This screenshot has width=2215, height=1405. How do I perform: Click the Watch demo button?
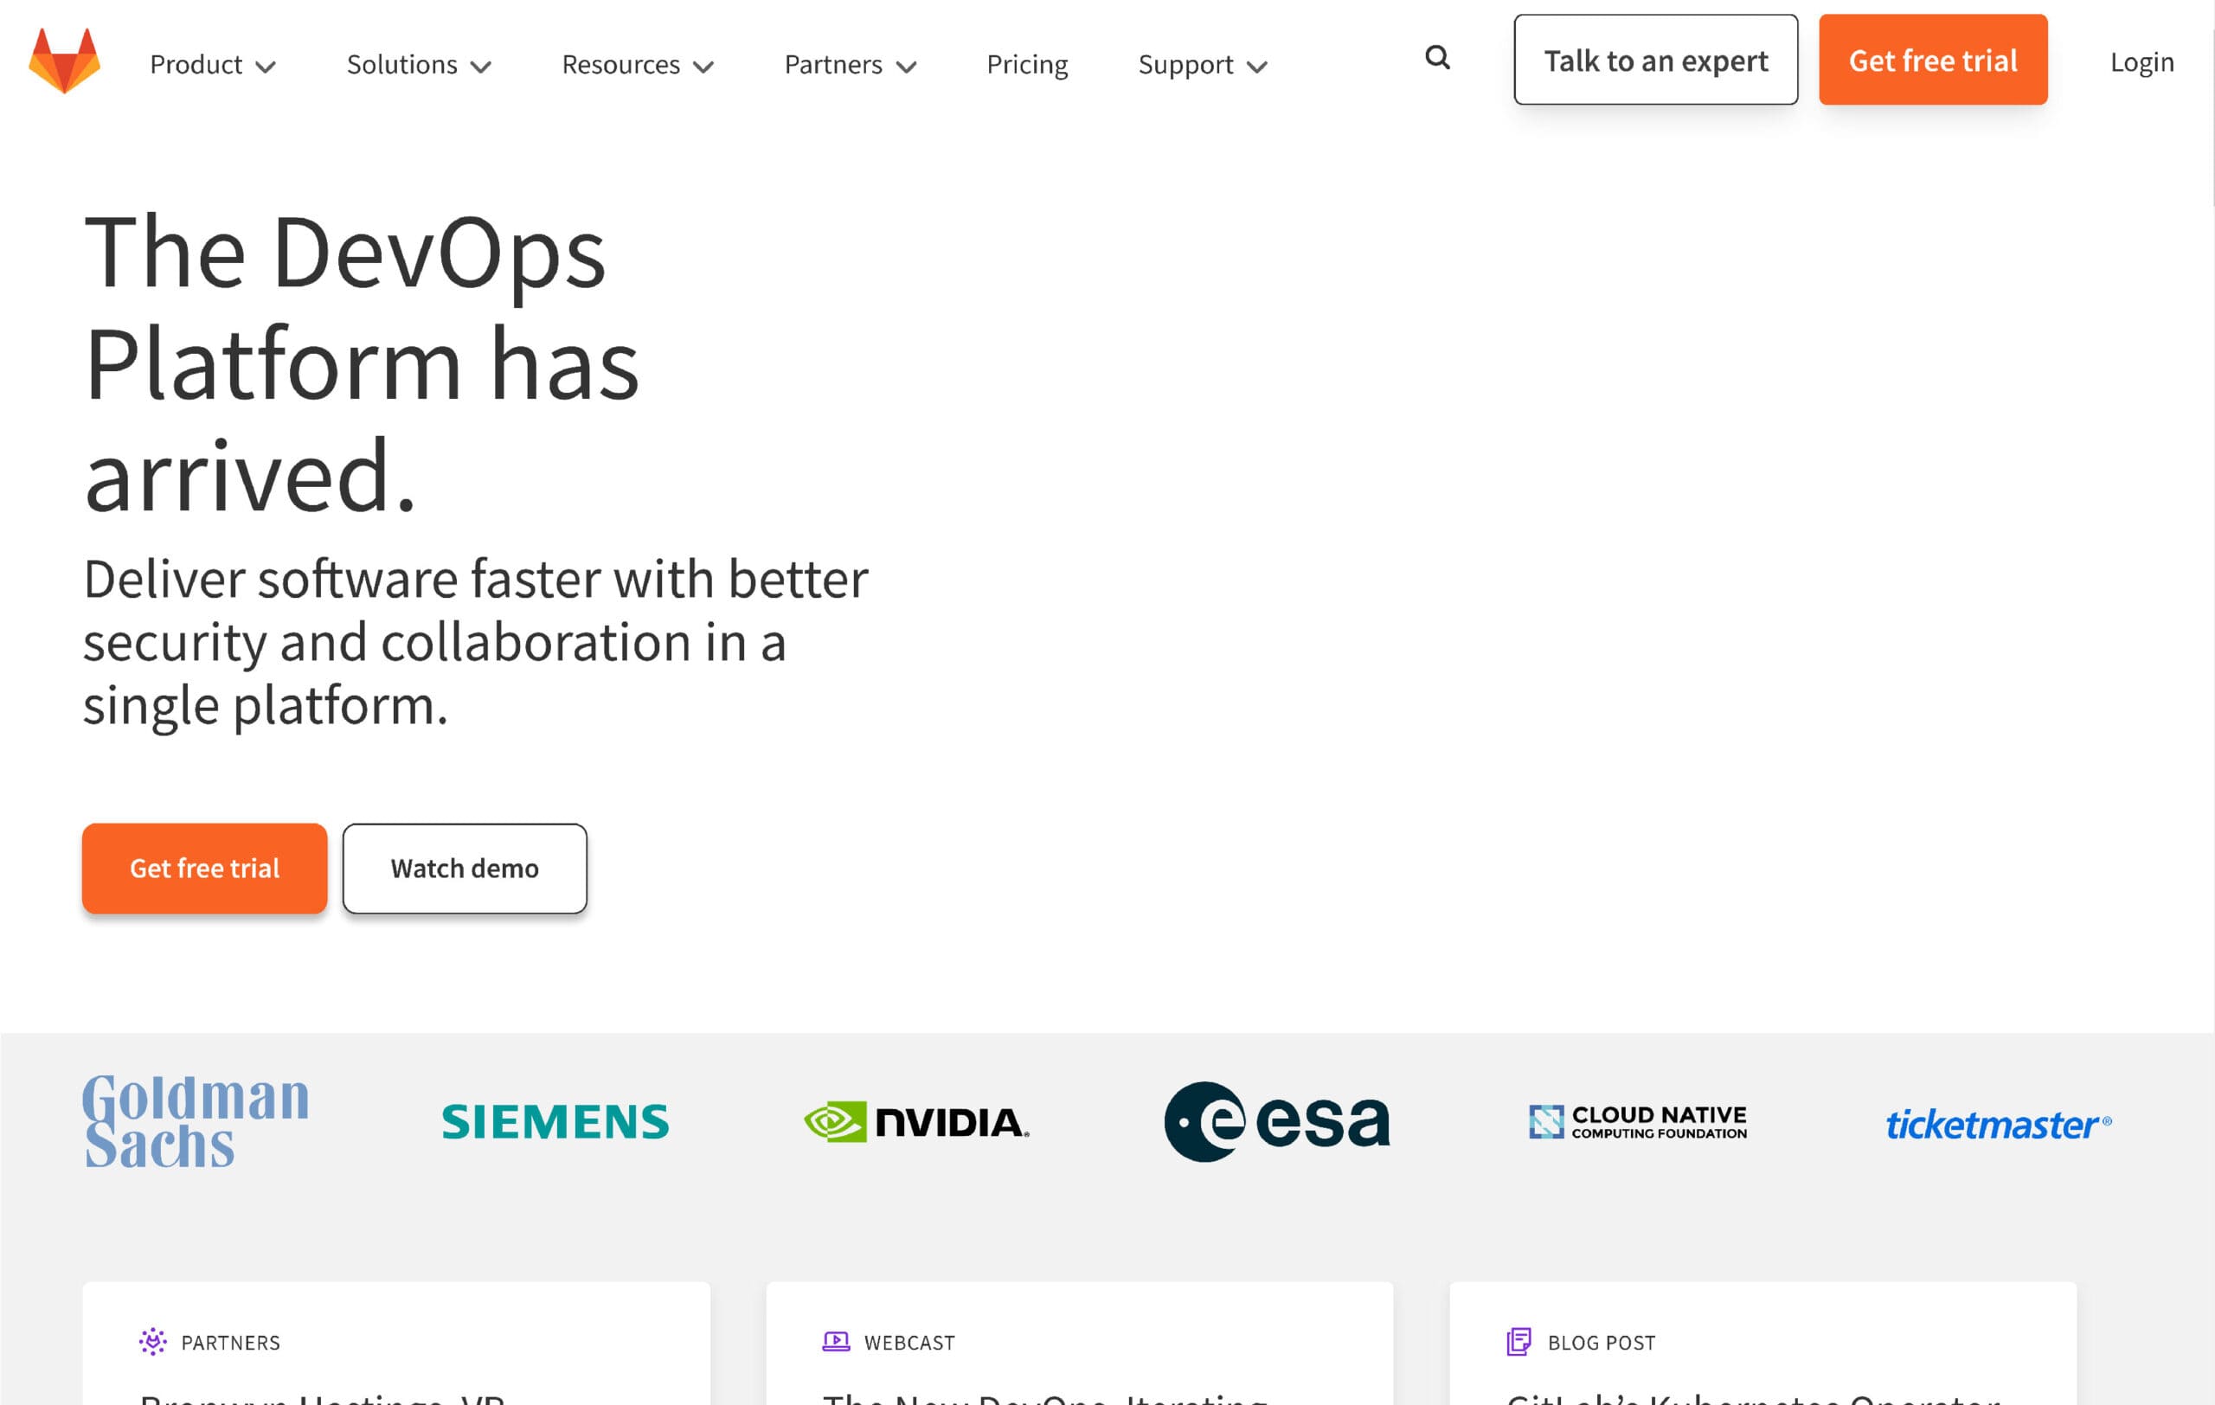coord(465,868)
